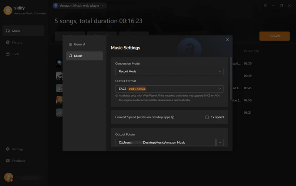Image resolution: width=296 pixels, height=186 pixels.
Task: Enable the 1x speed checkbox
Action: (207, 117)
